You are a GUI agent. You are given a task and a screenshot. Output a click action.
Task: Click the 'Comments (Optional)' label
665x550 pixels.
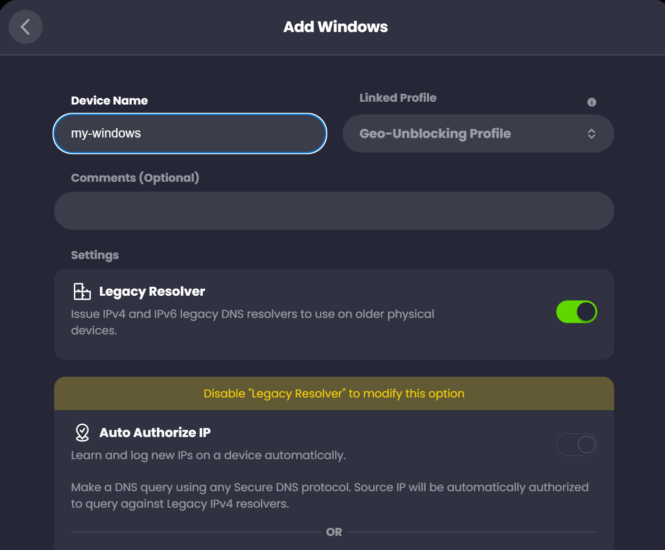pos(135,178)
